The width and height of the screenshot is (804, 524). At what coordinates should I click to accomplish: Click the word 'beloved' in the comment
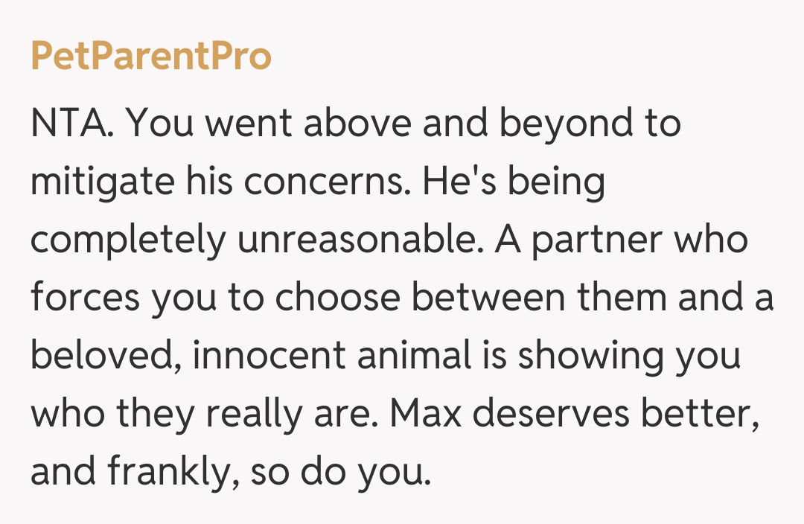pyautogui.click(x=105, y=356)
